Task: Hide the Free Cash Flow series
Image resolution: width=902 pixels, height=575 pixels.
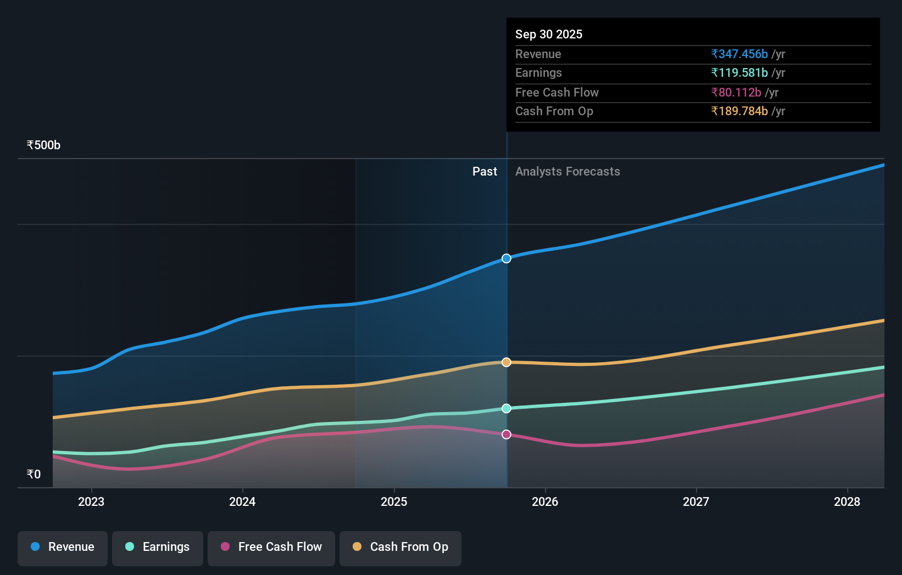Action: [x=271, y=547]
